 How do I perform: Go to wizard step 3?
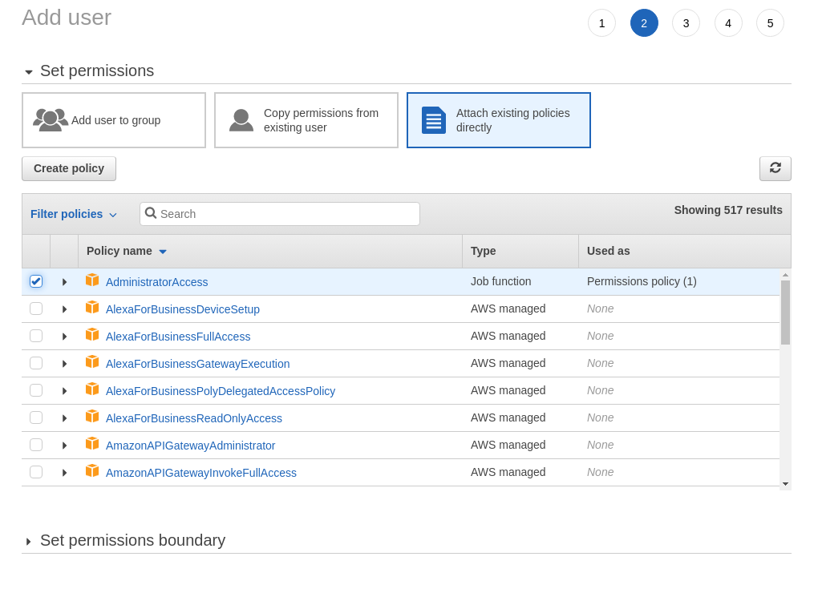[686, 23]
